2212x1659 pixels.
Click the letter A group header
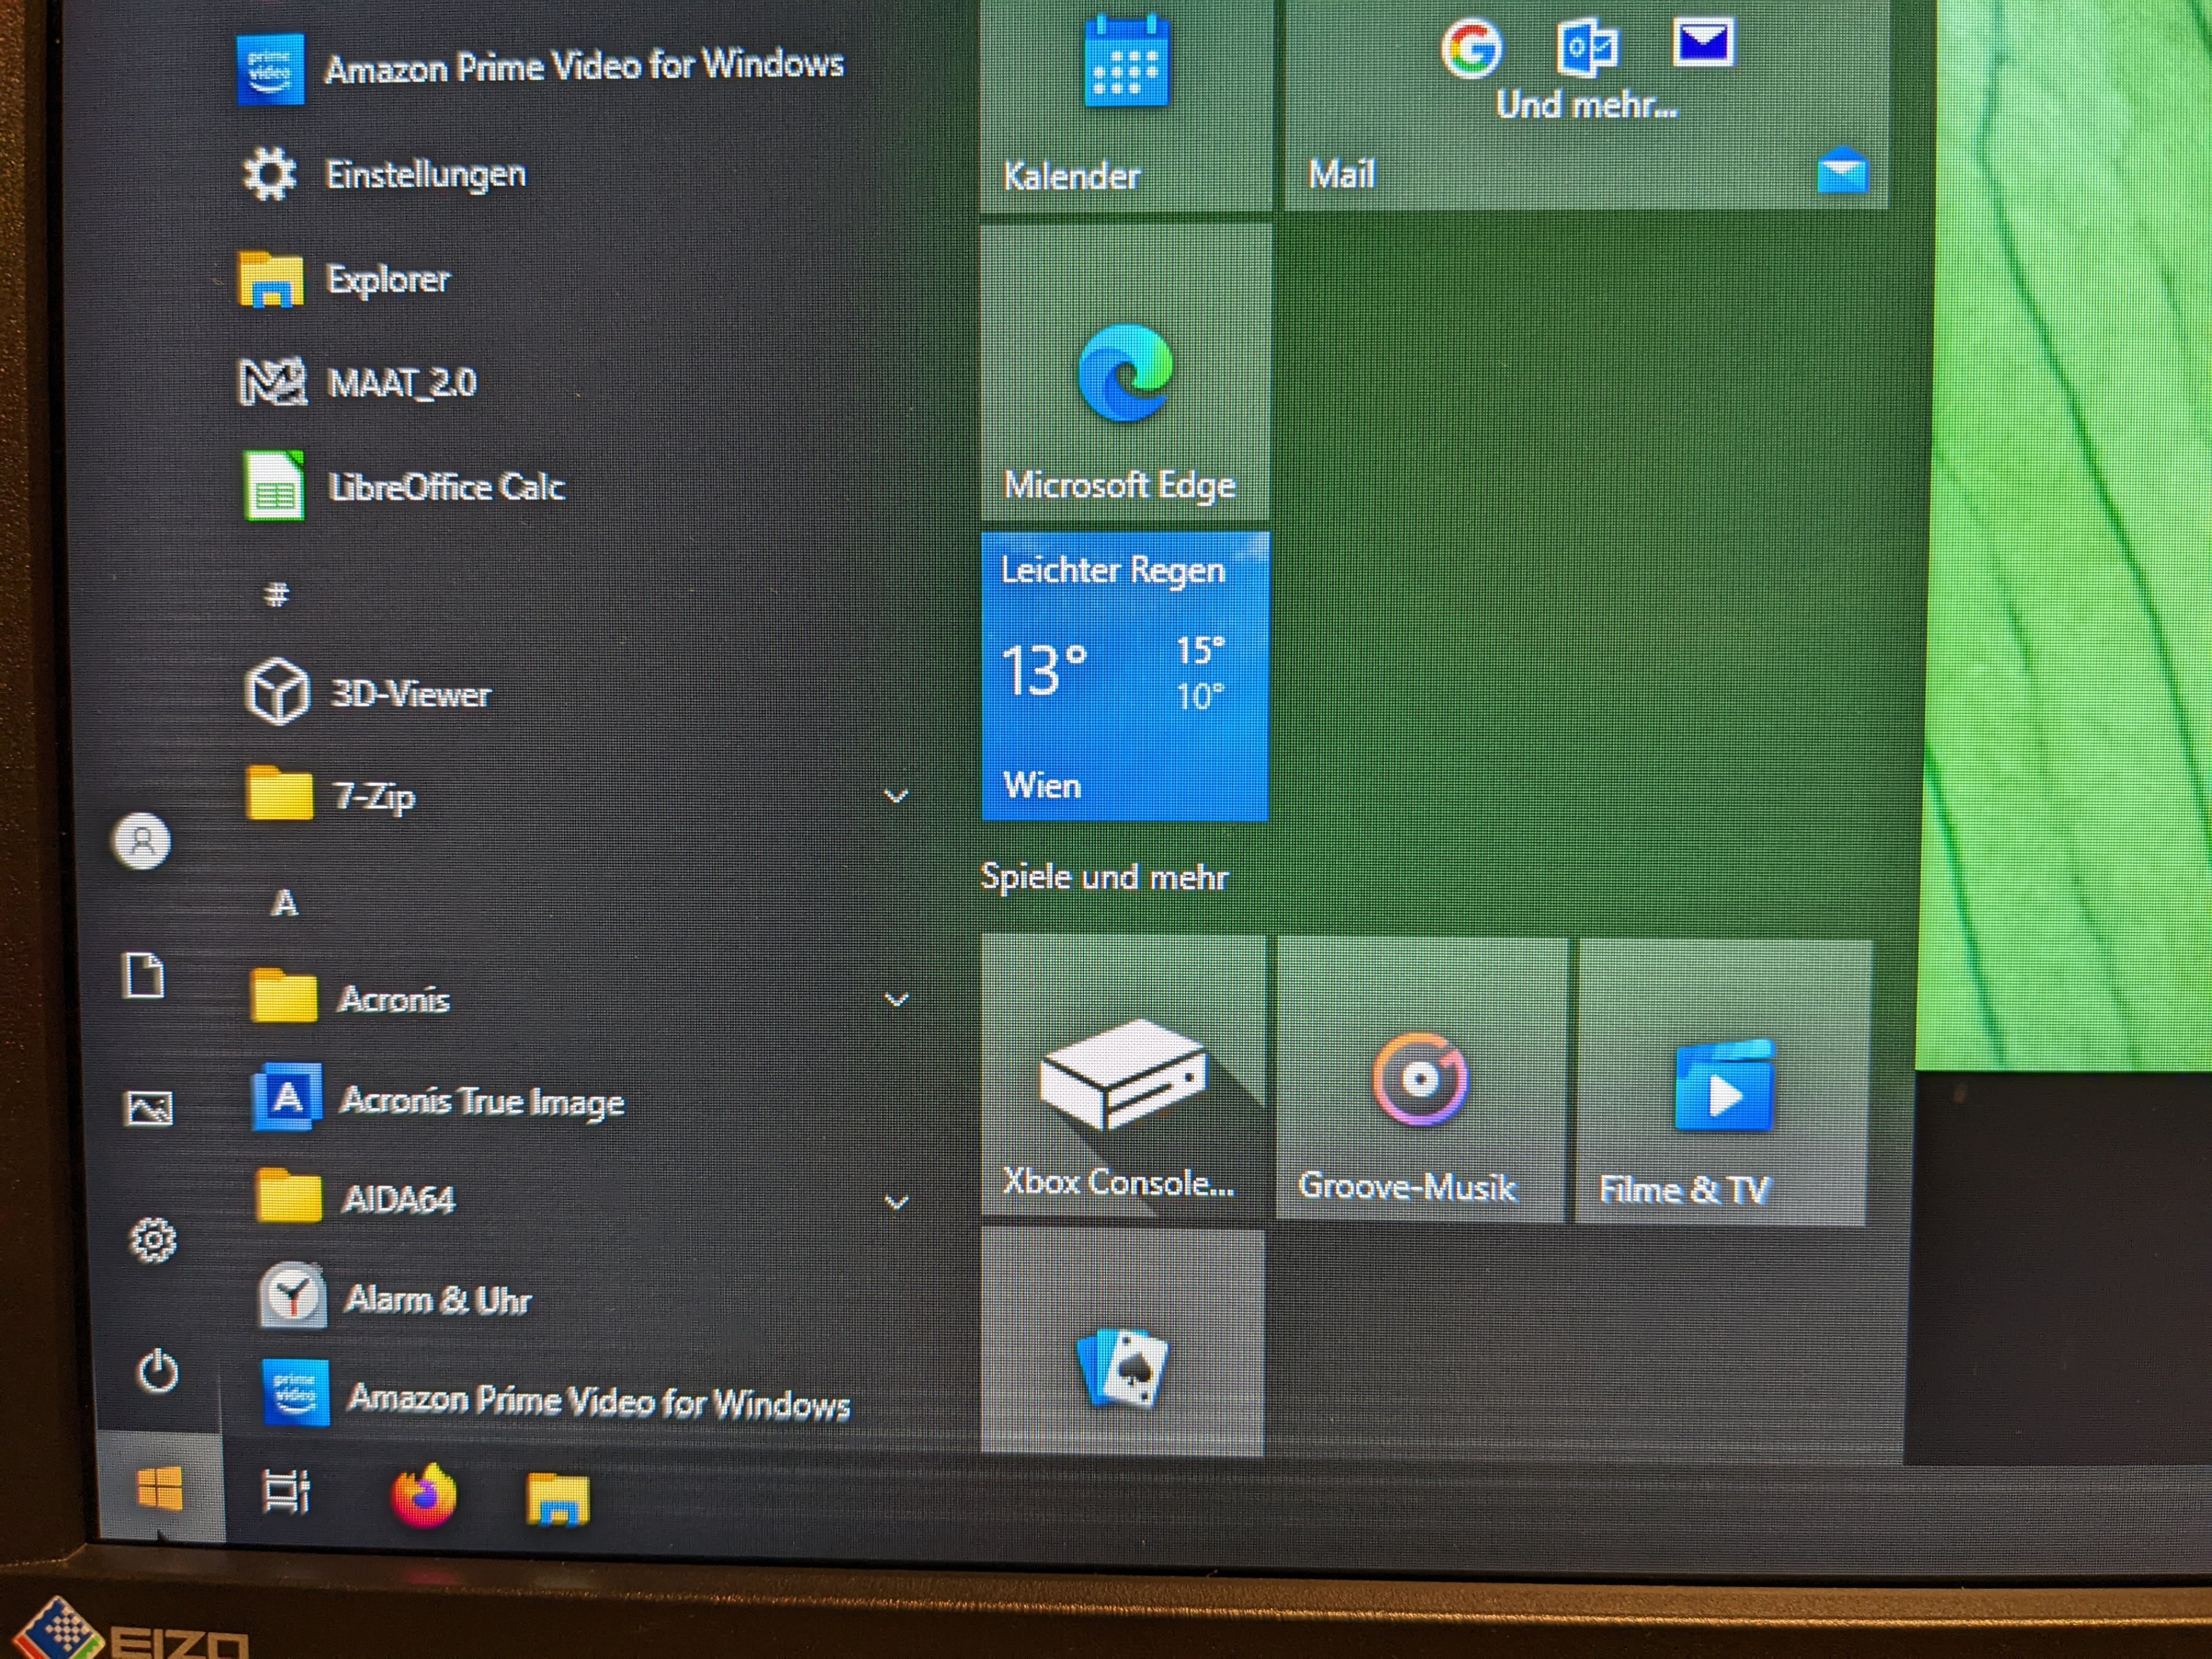[x=285, y=904]
